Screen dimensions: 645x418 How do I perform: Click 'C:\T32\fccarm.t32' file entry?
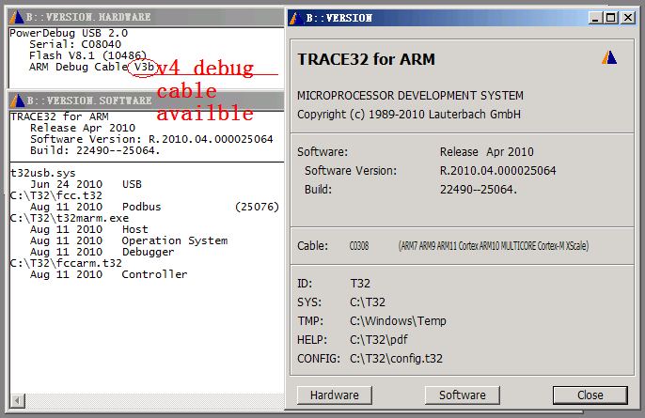click(66, 263)
